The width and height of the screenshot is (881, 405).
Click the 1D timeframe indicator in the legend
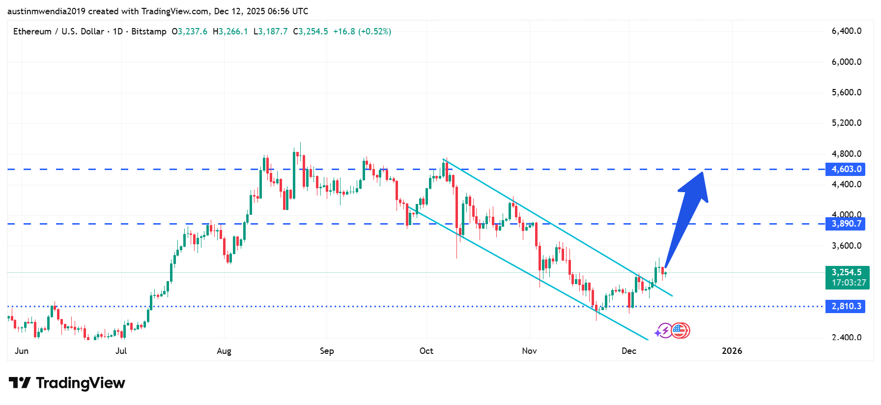coord(118,31)
